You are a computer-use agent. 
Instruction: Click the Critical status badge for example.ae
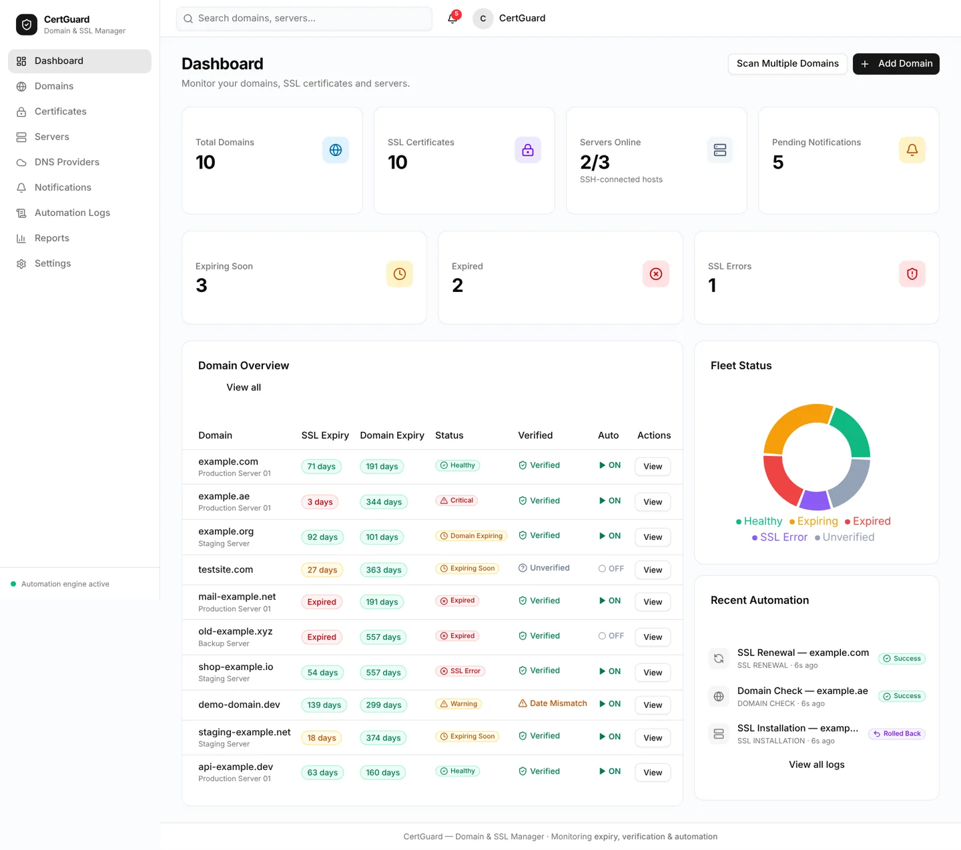tap(456, 501)
